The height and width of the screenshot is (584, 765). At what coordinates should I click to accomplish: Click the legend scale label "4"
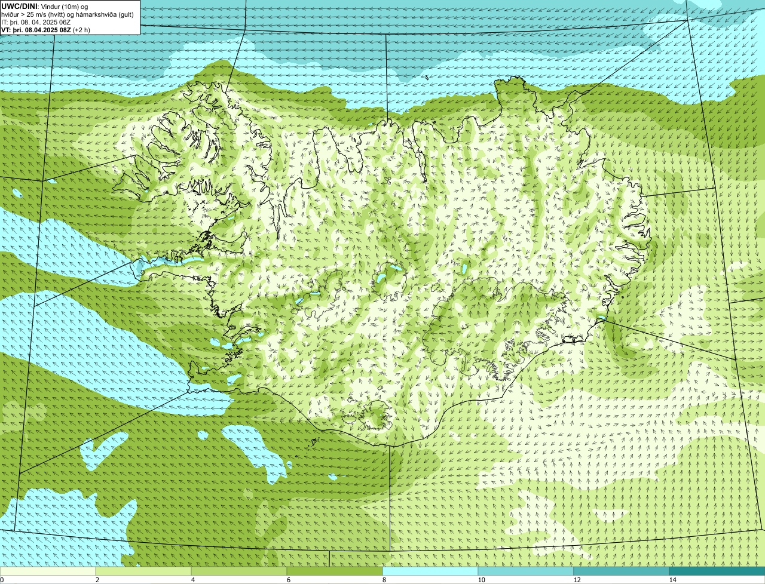click(192, 580)
